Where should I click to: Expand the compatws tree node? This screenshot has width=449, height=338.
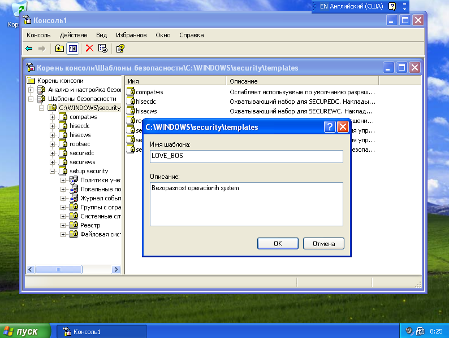[x=52, y=117]
